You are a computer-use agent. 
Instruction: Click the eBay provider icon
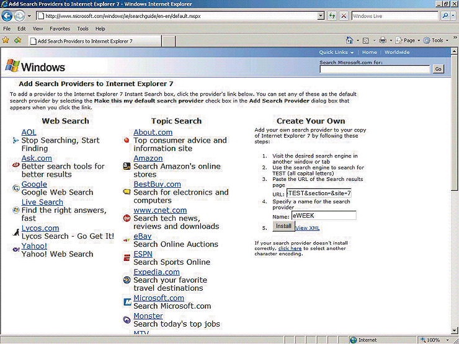click(127, 240)
